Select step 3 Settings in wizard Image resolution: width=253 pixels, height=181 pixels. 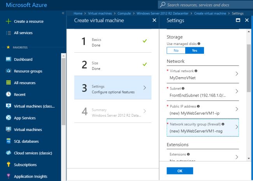[x=113, y=88]
